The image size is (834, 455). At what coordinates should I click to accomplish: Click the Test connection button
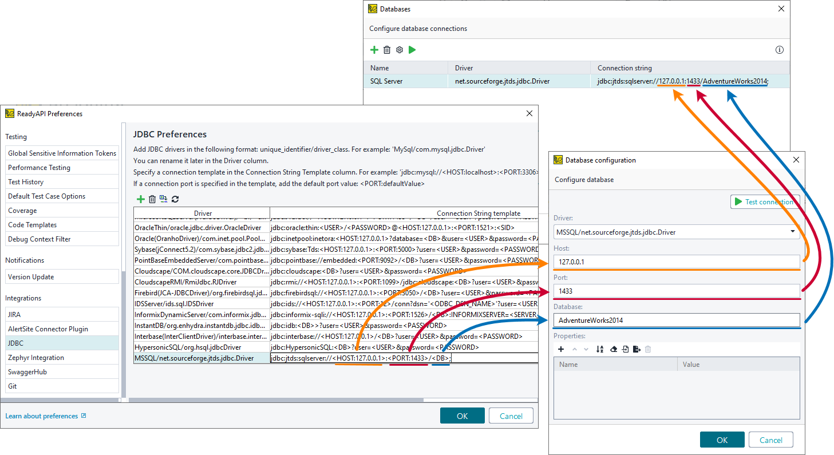765,201
